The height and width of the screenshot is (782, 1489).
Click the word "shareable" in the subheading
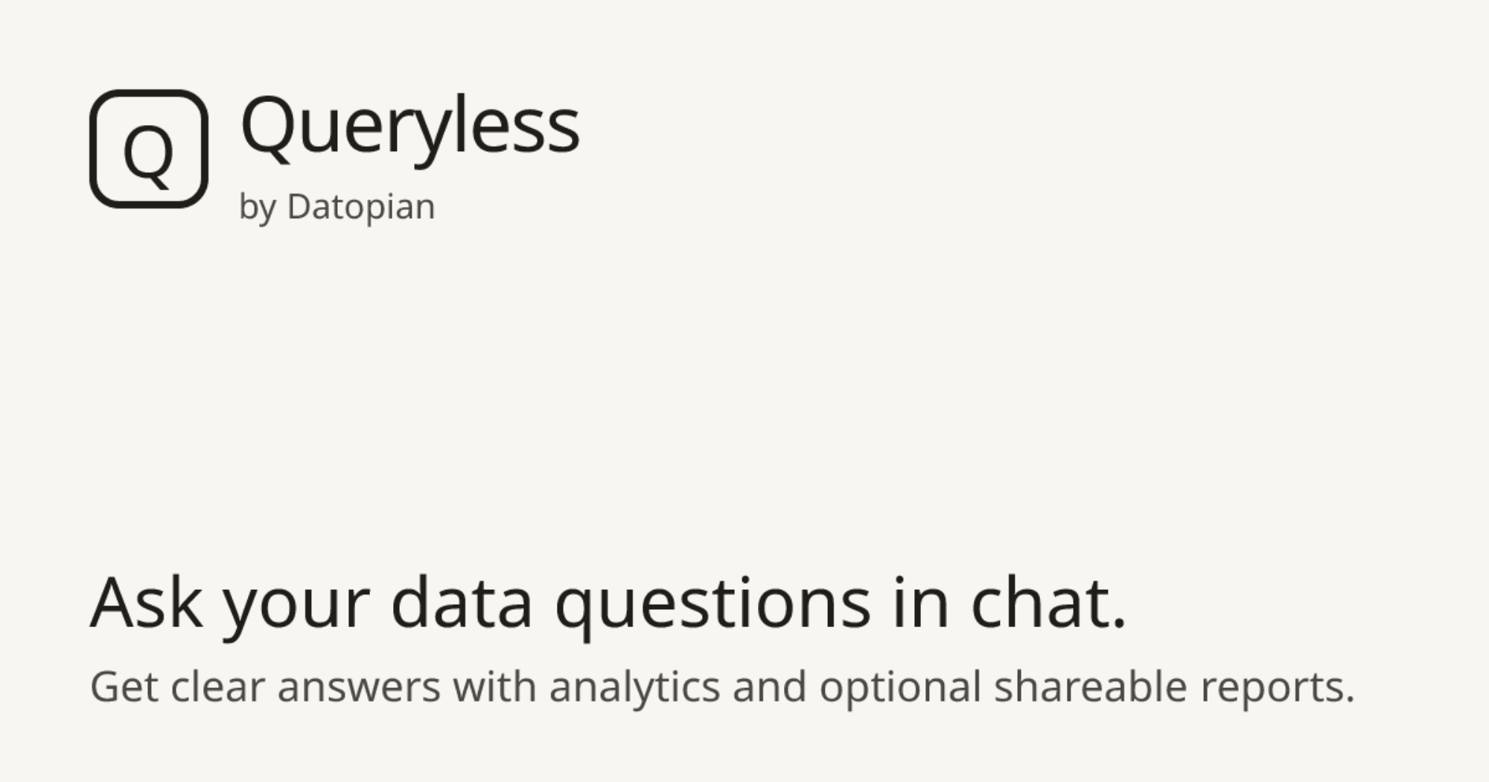pos(1090,686)
